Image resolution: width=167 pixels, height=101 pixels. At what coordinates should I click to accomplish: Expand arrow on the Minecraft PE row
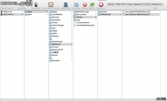click(x=71, y=50)
